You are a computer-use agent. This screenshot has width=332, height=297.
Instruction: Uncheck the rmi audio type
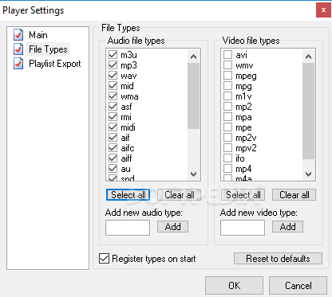pos(113,117)
